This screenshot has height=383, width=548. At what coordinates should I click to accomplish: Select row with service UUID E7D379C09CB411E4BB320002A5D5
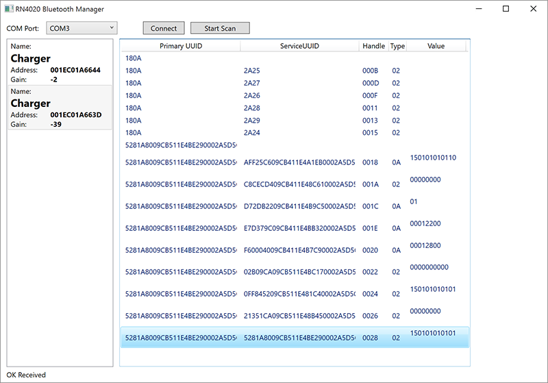coord(295,228)
